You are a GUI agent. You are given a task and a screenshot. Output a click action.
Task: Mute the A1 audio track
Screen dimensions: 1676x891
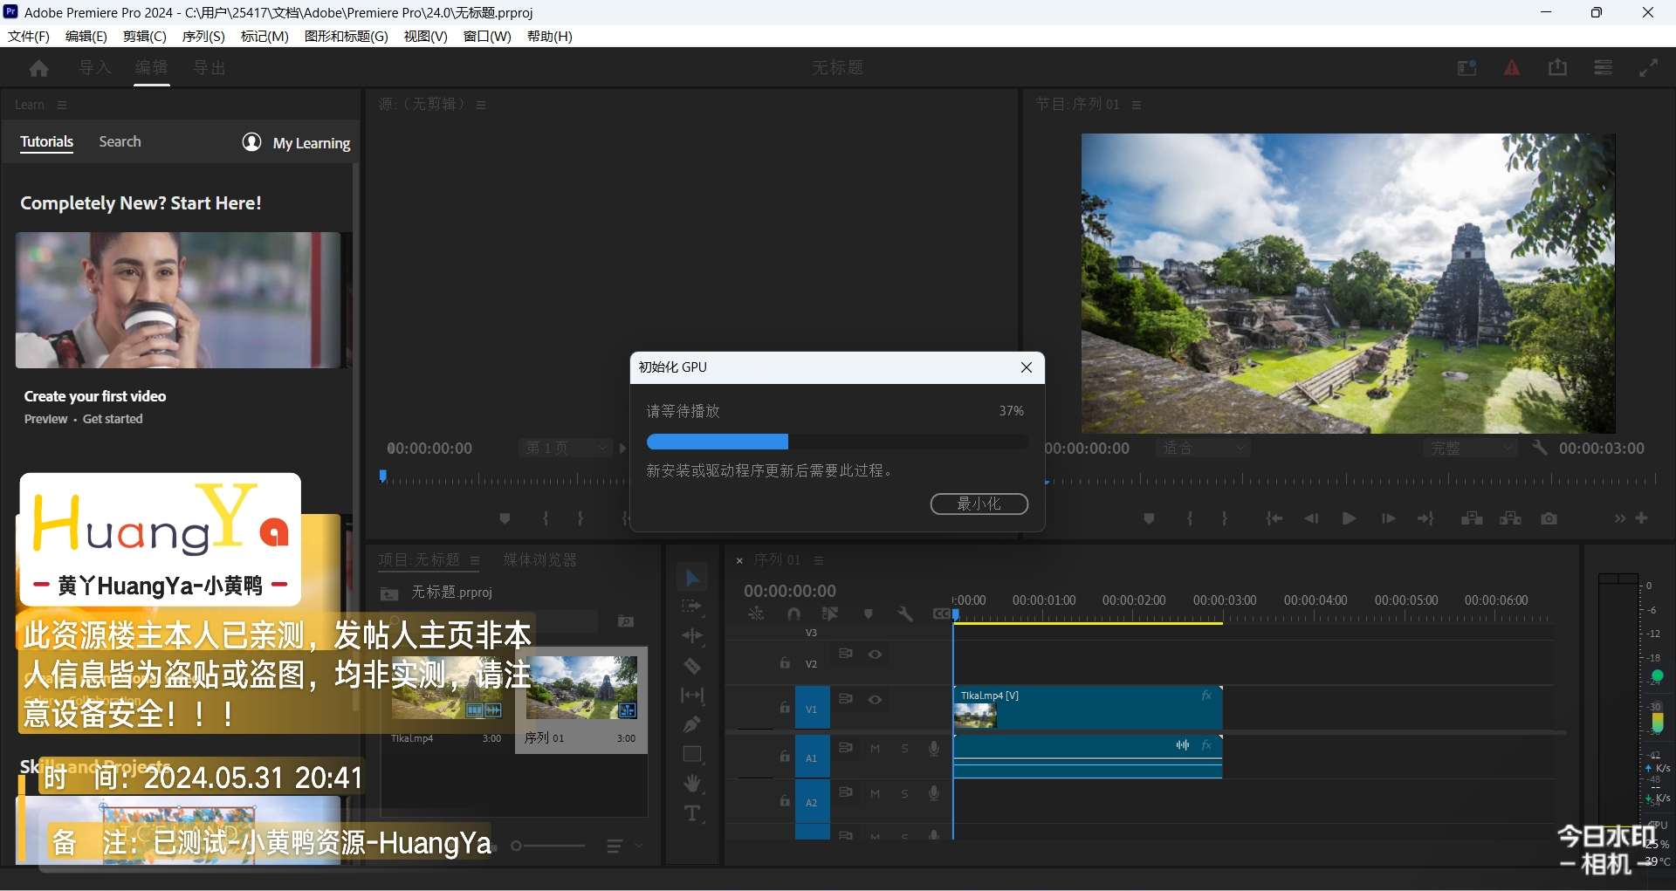pos(875,749)
